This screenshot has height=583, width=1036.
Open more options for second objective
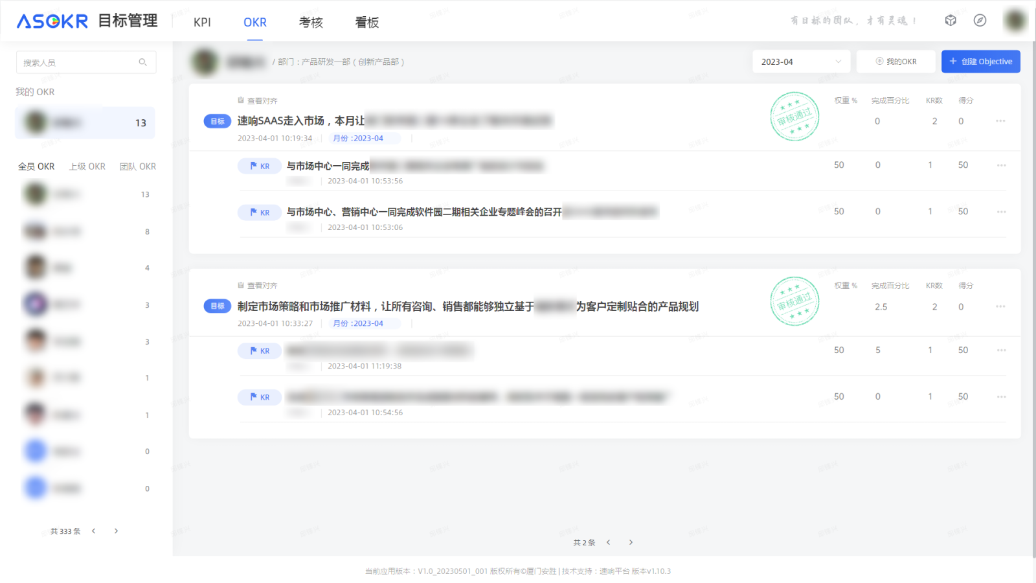click(1000, 306)
